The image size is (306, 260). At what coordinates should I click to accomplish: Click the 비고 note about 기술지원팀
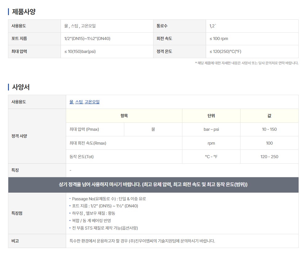point(142,241)
